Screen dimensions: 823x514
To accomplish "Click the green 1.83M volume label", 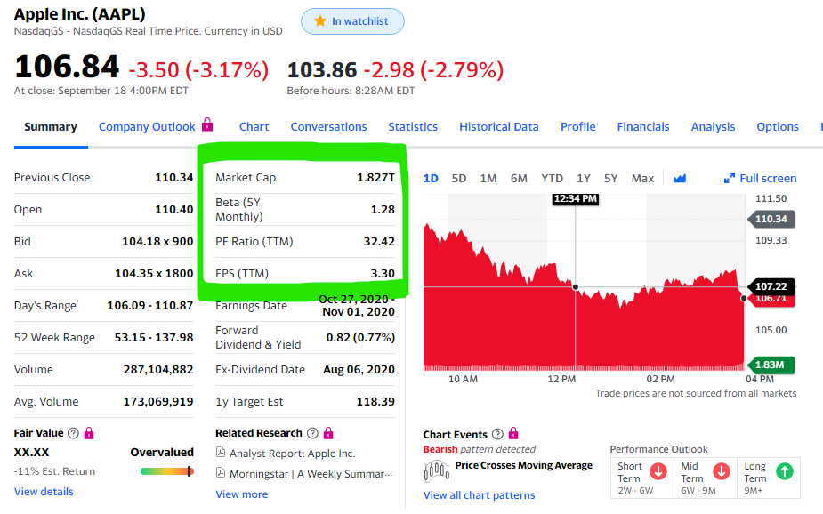I will point(770,365).
